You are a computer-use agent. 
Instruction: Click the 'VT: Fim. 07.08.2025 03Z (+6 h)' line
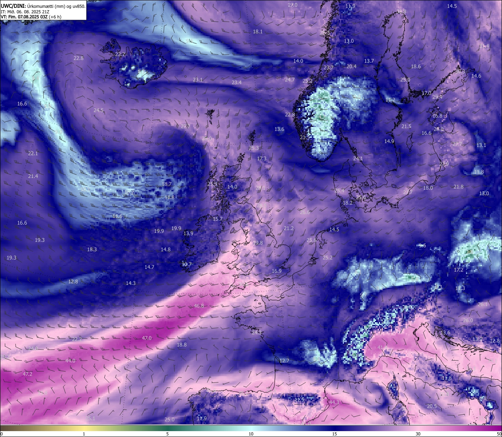[x=31, y=17]
